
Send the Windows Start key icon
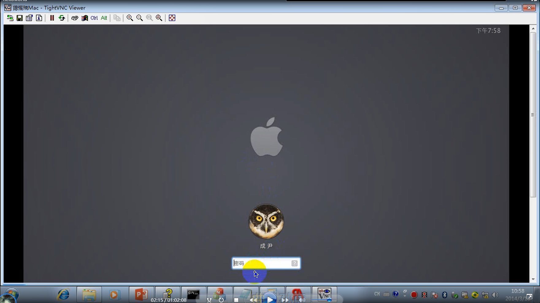point(84,18)
